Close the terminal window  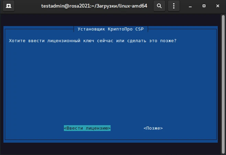point(218,6)
